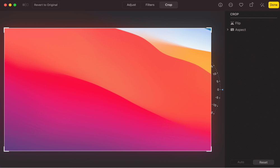Rotate the photo using the rotate icon
This screenshot has width=280, height=168.
pyautogui.click(x=251, y=5)
